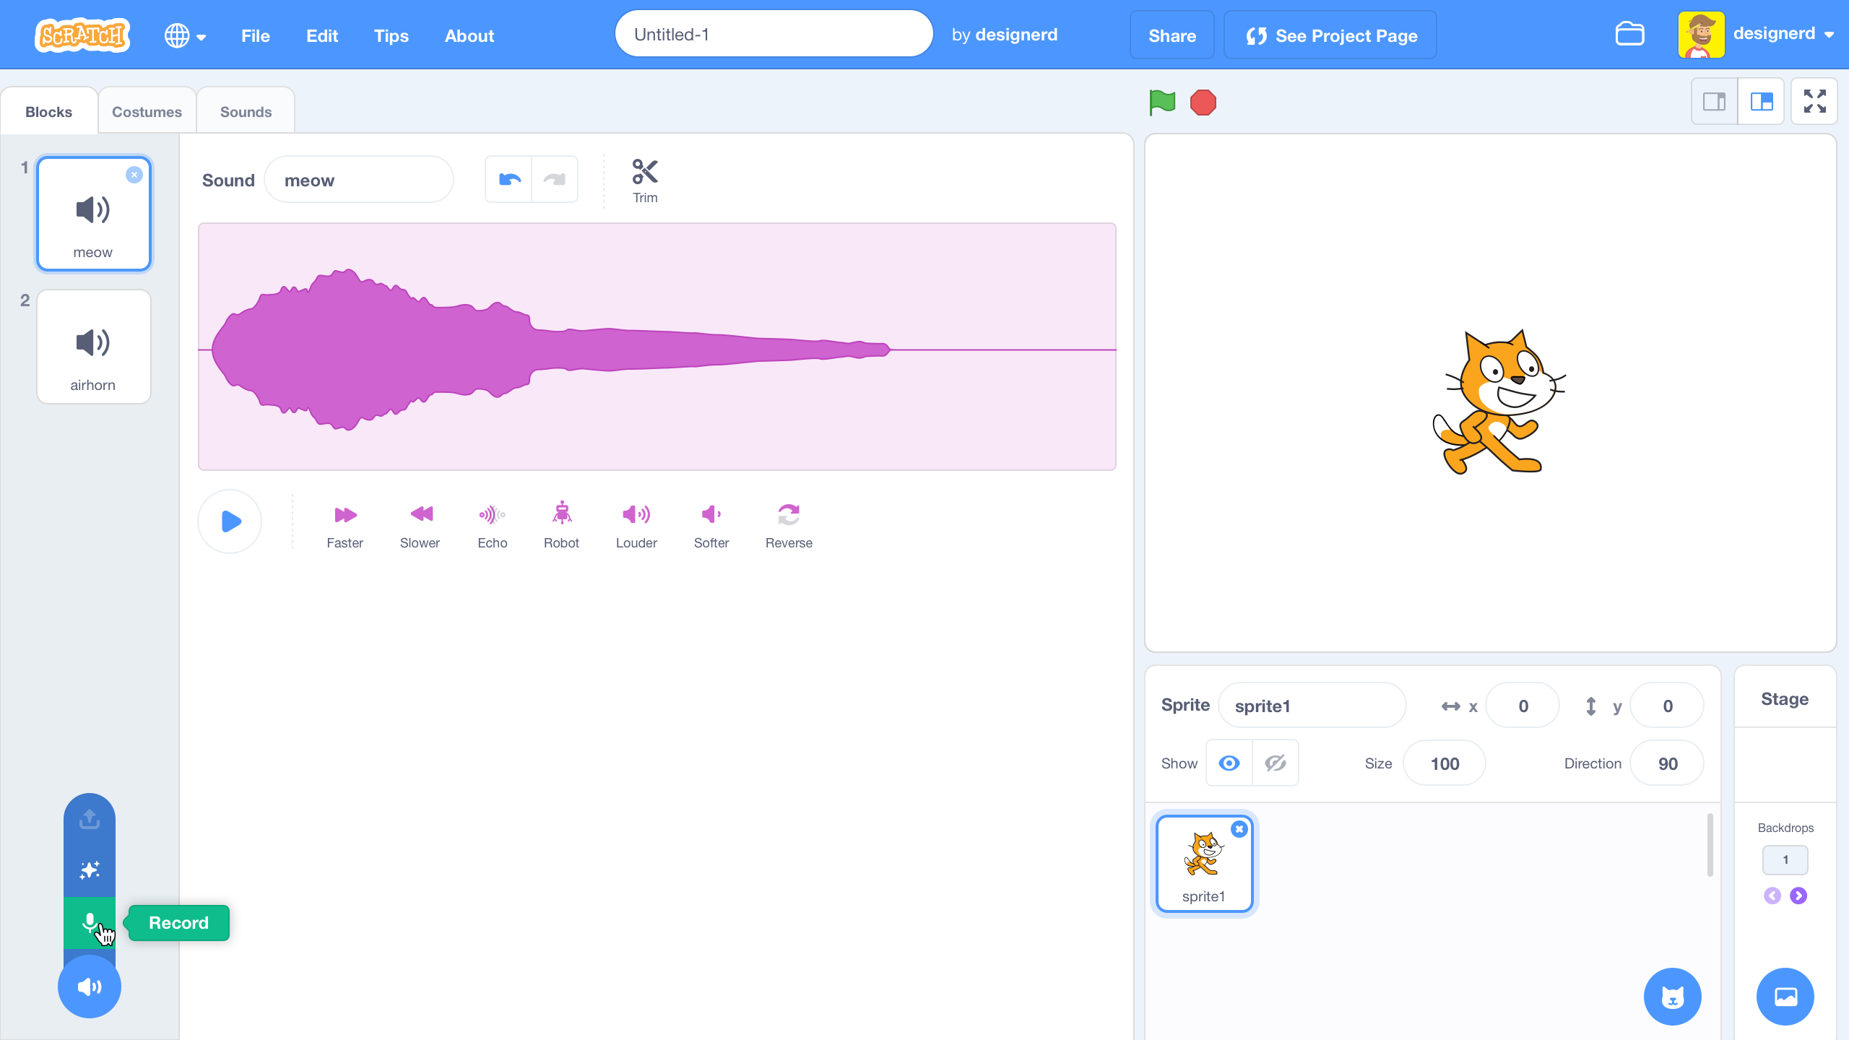Click the Redo arrow in sound editor
This screenshot has height=1040, width=1849.
pos(555,179)
